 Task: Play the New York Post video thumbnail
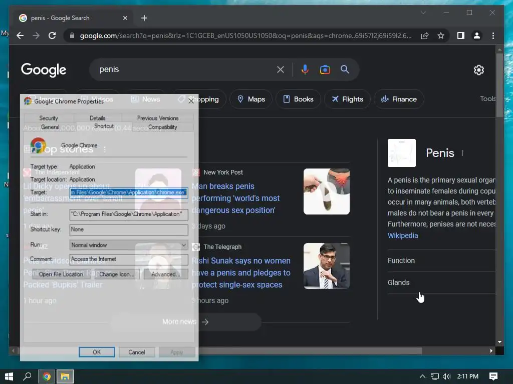tap(327, 191)
